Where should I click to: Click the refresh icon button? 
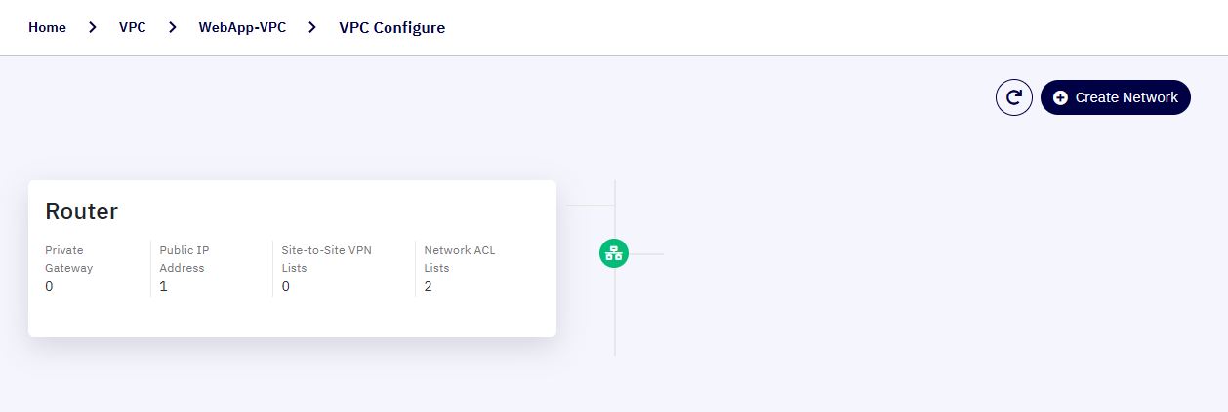click(x=1014, y=97)
